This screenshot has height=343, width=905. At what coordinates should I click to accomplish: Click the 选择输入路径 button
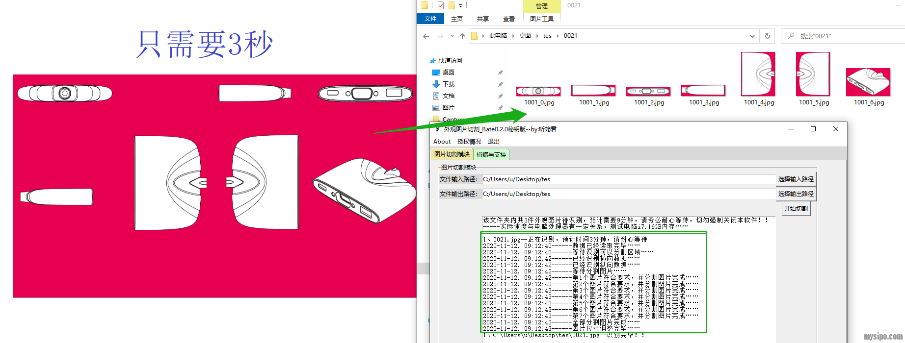tap(796, 179)
